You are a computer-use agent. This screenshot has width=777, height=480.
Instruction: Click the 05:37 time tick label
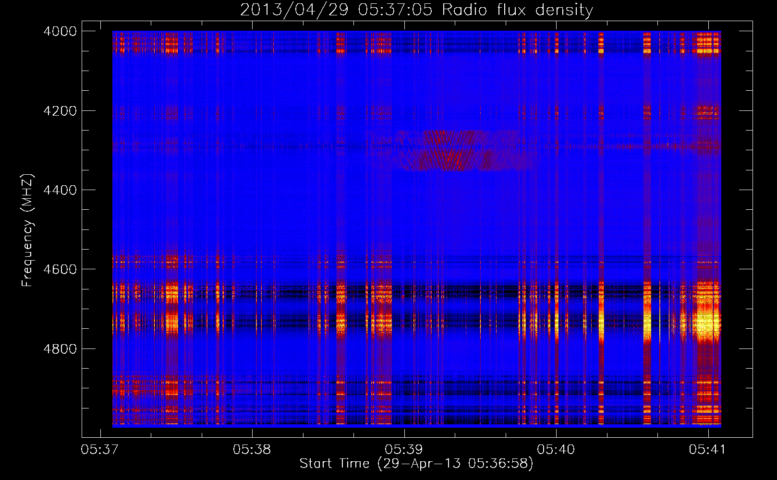pos(100,449)
